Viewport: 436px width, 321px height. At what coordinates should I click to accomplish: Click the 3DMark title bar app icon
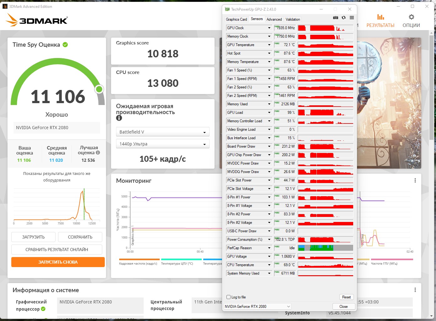tap(5, 6)
